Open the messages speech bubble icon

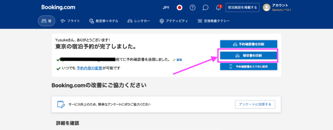click(205, 7)
